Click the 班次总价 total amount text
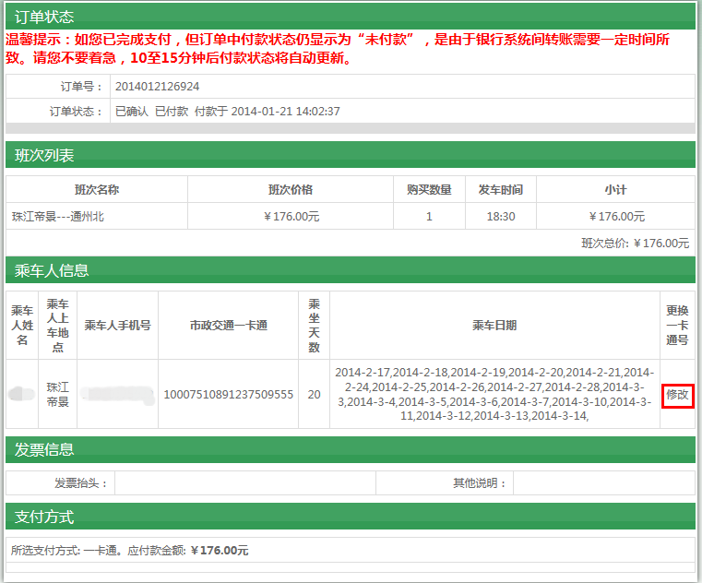 pyautogui.click(x=635, y=244)
